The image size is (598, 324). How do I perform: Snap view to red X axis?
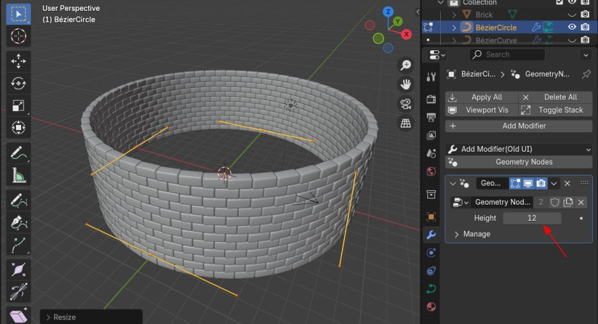[x=406, y=34]
